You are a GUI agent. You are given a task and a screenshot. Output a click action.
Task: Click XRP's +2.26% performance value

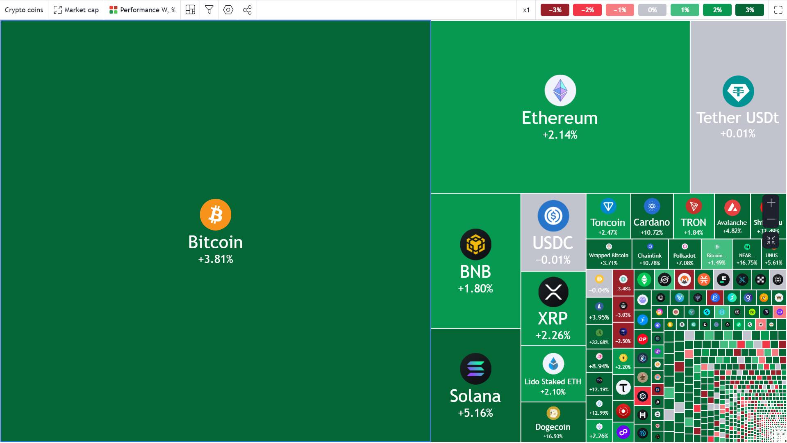(x=553, y=336)
